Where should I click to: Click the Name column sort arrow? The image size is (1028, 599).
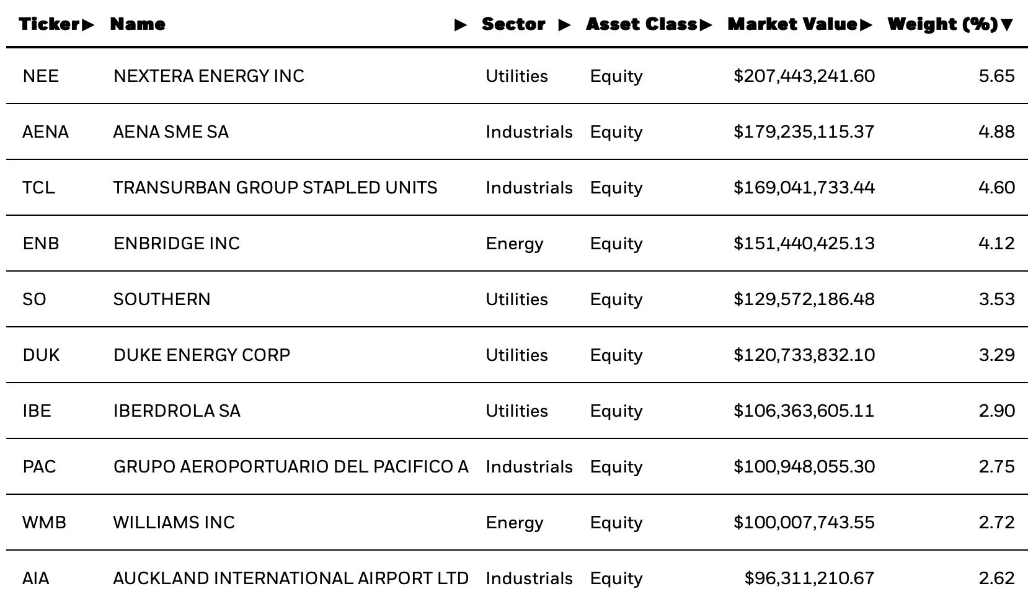(x=461, y=25)
